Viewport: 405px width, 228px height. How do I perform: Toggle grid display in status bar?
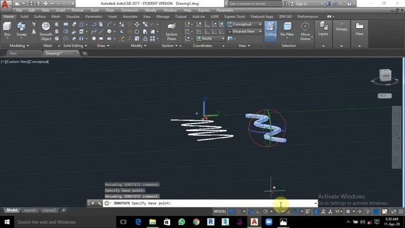(232, 212)
